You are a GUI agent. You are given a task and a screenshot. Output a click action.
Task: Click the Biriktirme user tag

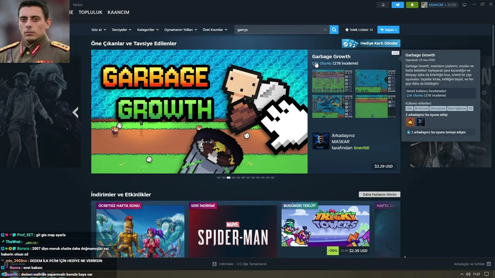coord(421,108)
